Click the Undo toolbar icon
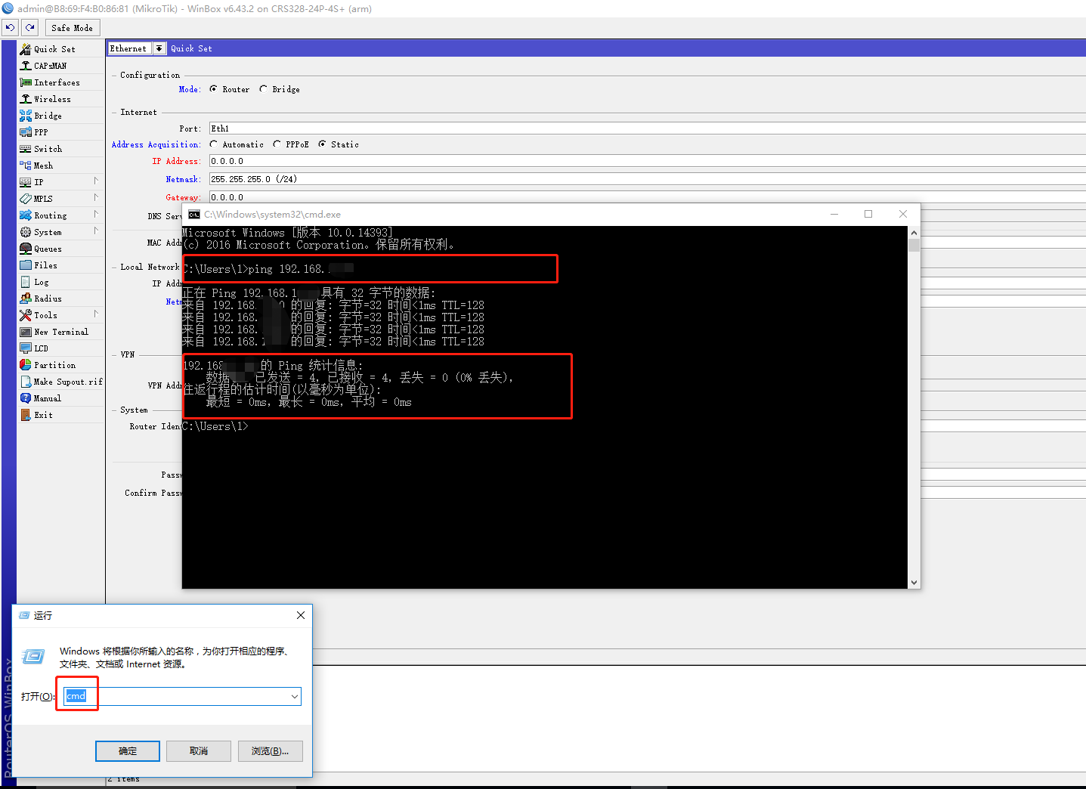Image resolution: width=1086 pixels, height=789 pixels. click(10, 28)
